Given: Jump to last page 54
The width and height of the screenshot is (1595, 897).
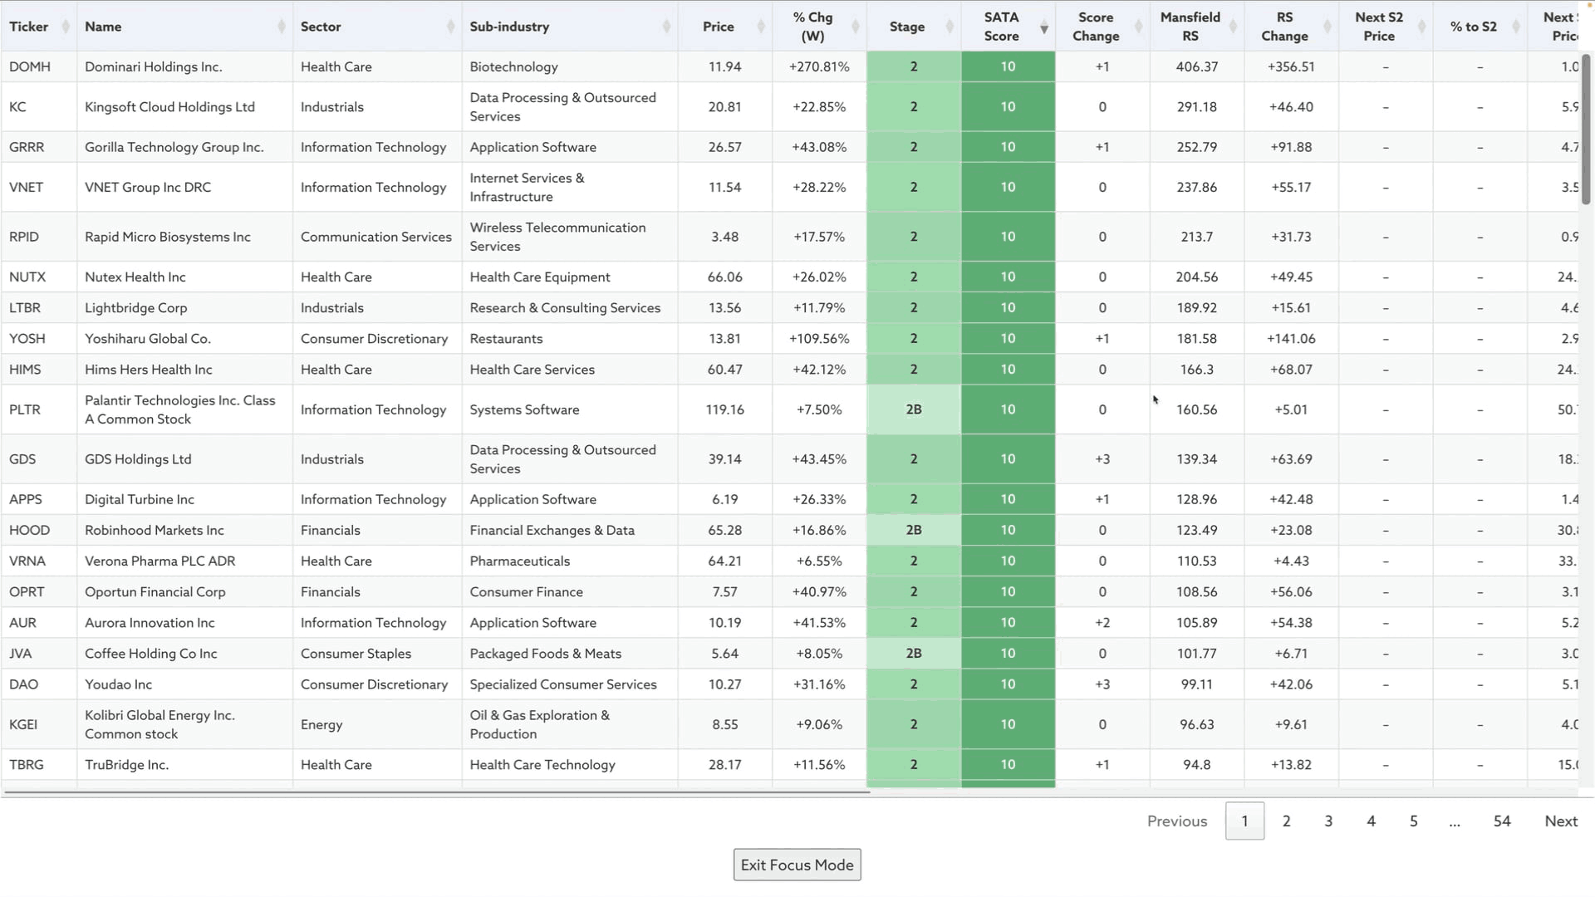Looking at the screenshot, I should pyautogui.click(x=1501, y=821).
